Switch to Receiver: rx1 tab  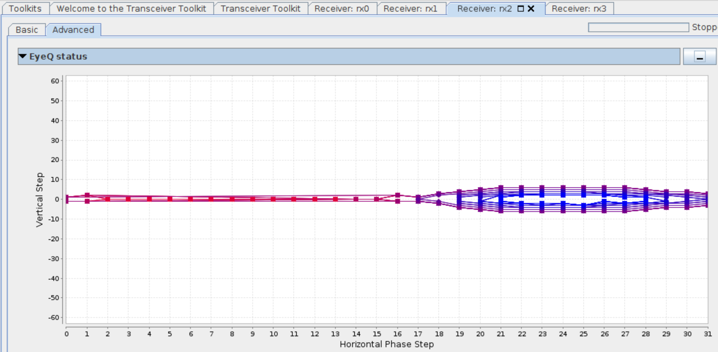(x=410, y=9)
